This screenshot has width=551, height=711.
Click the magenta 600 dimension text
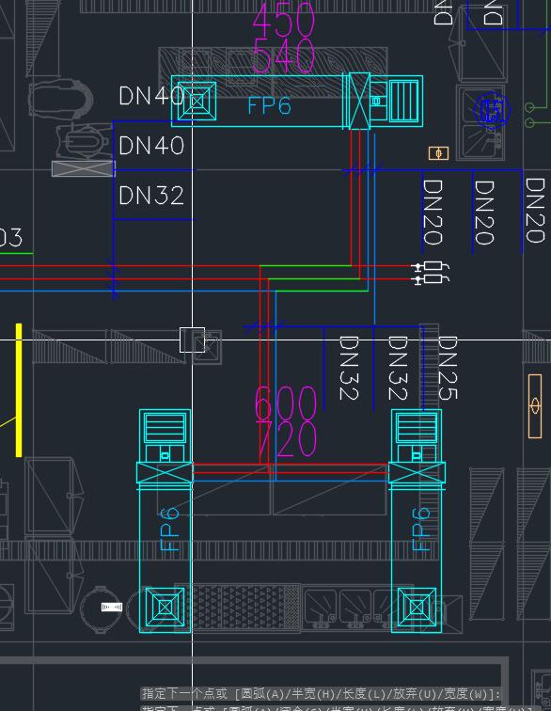[285, 403]
